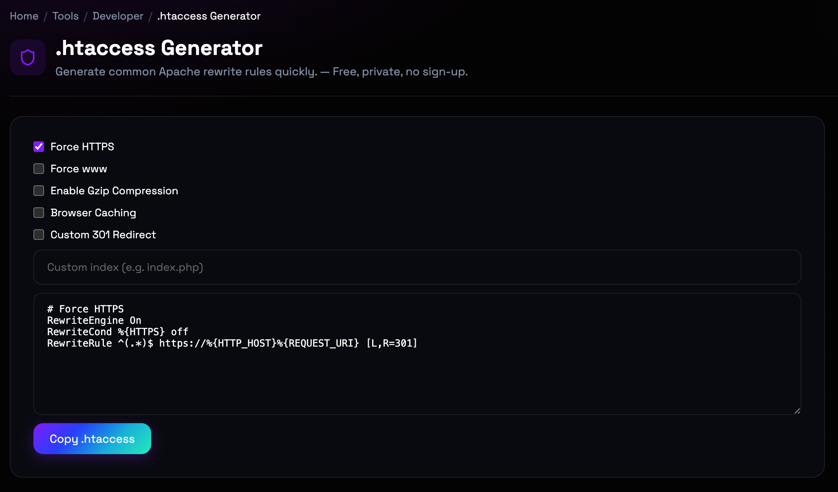Click the 'RewriteCond %{HTTPS} off' line
Viewport: 838px width, 492px height.
pyautogui.click(x=118, y=332)
